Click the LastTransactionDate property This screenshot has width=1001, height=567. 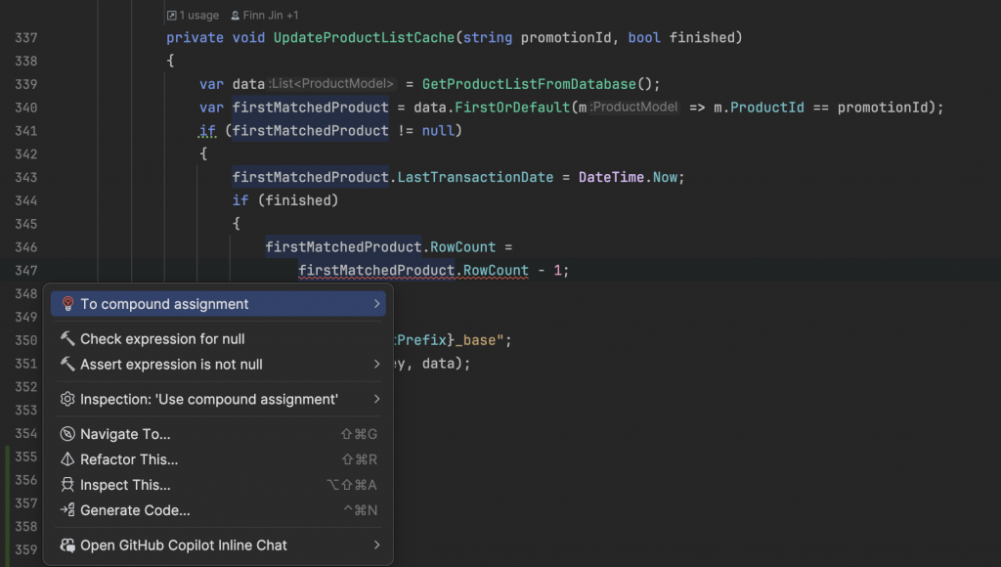coord(476,178)
